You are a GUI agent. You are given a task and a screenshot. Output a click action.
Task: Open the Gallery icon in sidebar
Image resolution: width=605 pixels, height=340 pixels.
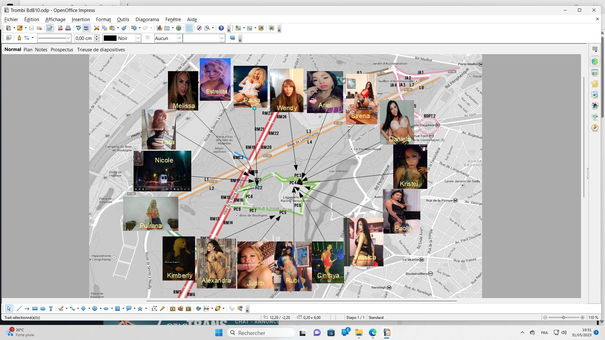pos(595,117)
